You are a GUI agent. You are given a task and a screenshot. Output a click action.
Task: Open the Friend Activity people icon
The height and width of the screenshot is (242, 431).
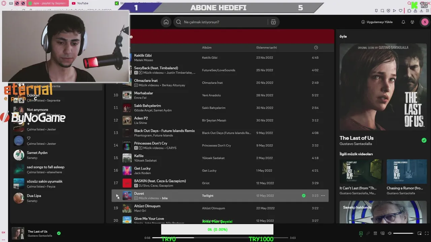[x=412, y=22]
